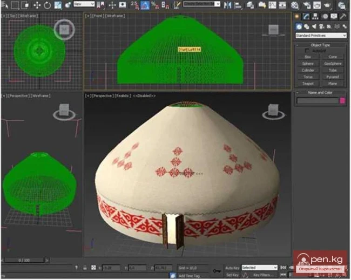Open the Modify panel tab

(x=306, y=16)
